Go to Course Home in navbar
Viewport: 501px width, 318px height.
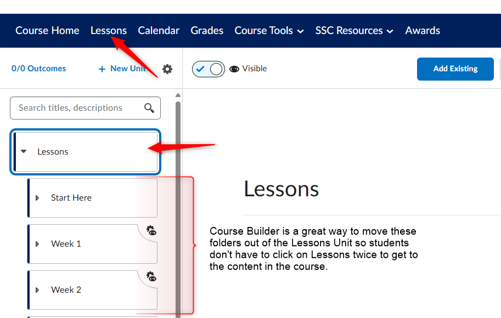click(x=47, y=31)
